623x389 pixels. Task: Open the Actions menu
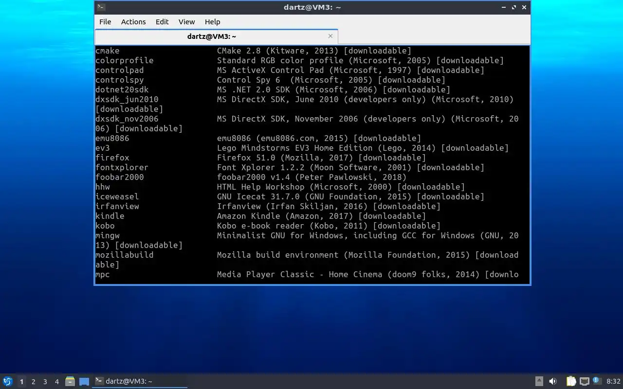[133, 21]
